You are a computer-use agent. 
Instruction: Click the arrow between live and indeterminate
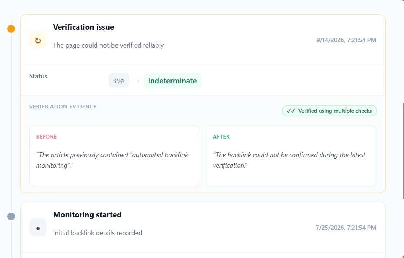coord(136,81)
